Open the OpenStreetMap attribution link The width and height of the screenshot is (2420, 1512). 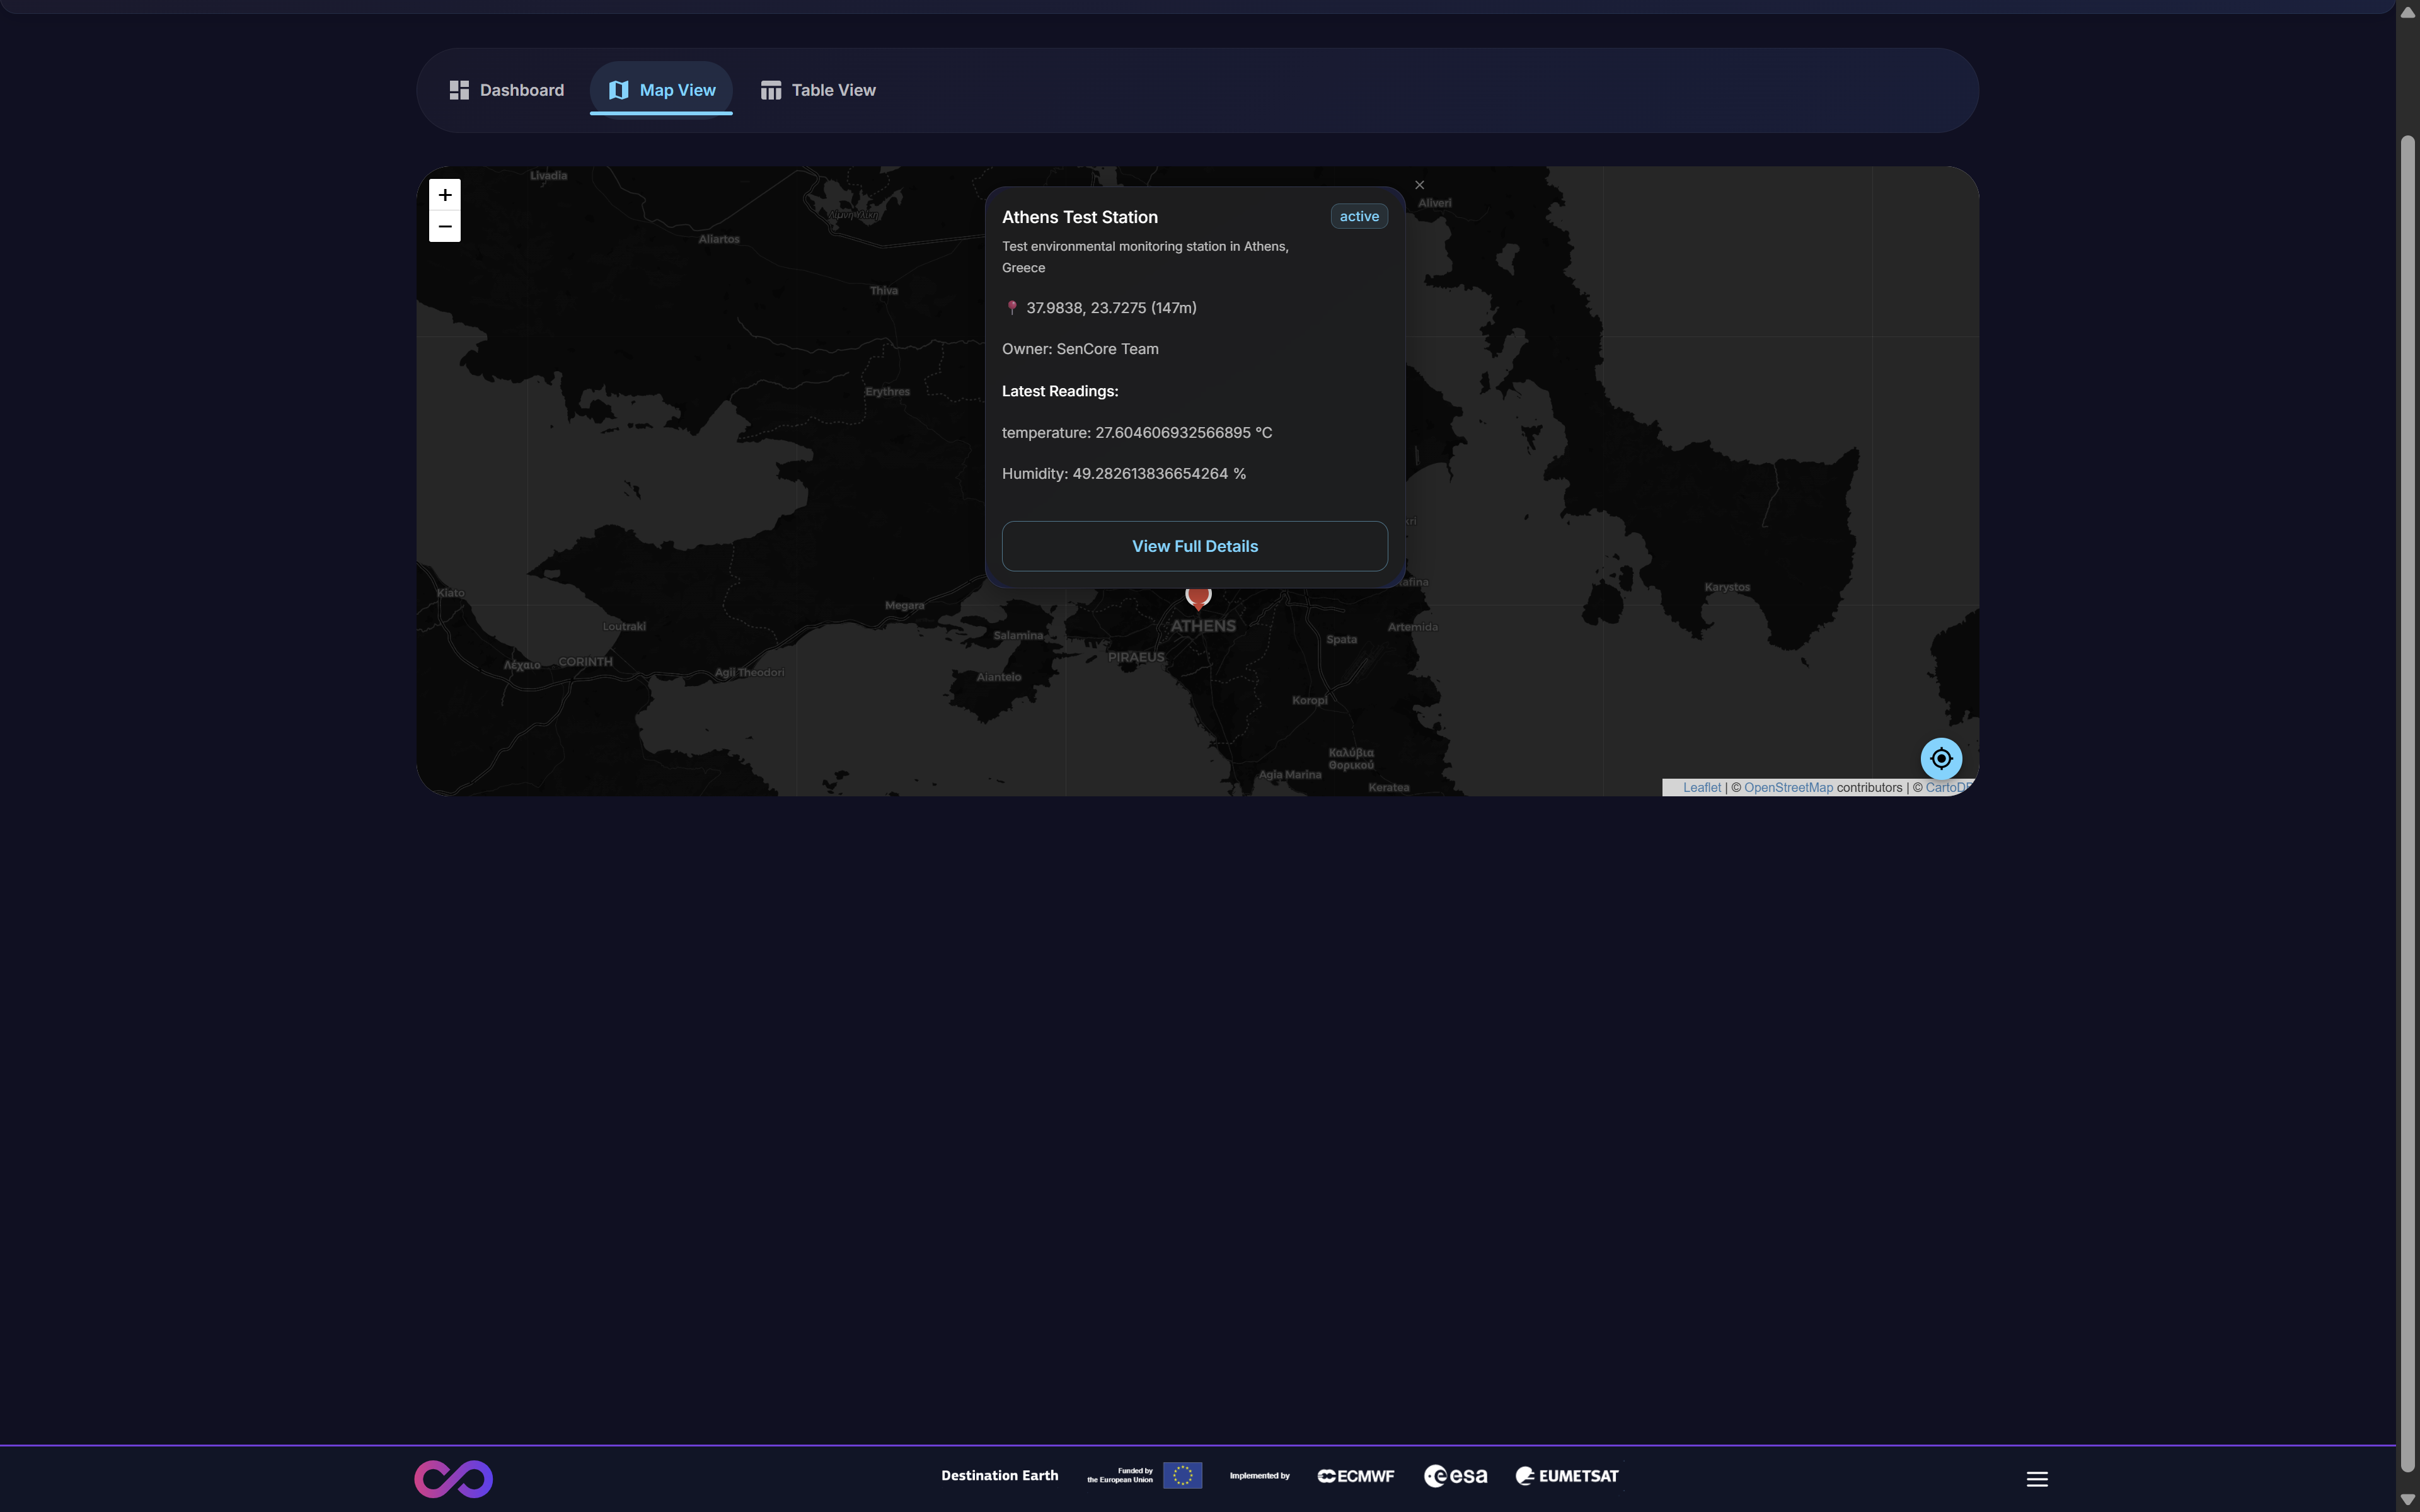coord(1788,788)
